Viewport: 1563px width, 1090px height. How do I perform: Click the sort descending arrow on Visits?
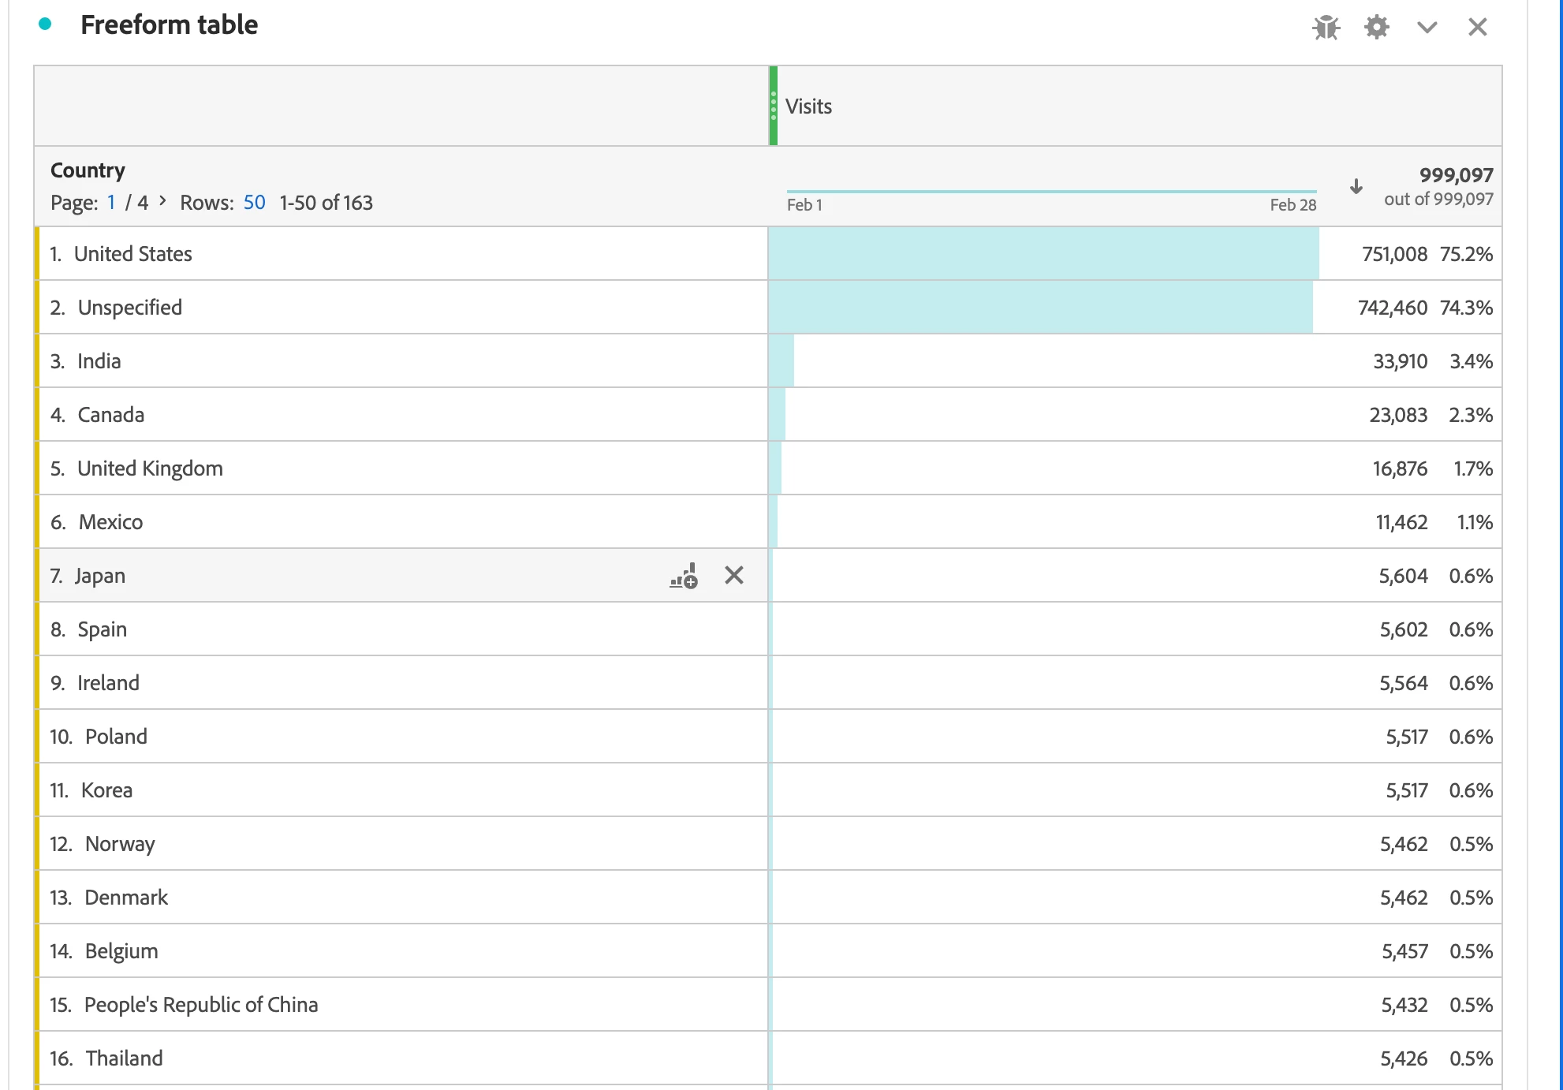click(x=1356, y=187)
